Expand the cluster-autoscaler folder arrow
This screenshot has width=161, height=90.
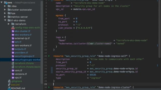point(5,10)
